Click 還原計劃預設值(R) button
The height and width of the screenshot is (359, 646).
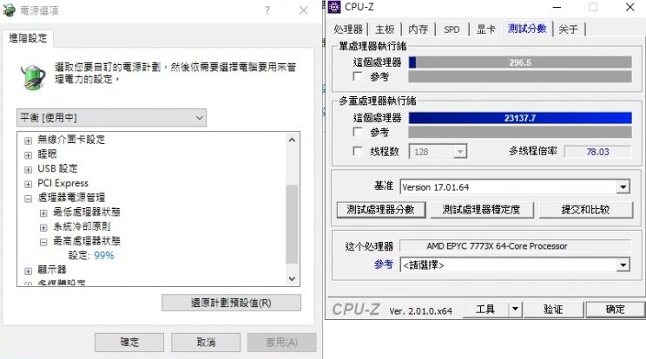[x=231, y=303]
